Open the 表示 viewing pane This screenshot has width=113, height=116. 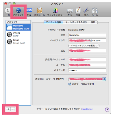tap(70, 12)
